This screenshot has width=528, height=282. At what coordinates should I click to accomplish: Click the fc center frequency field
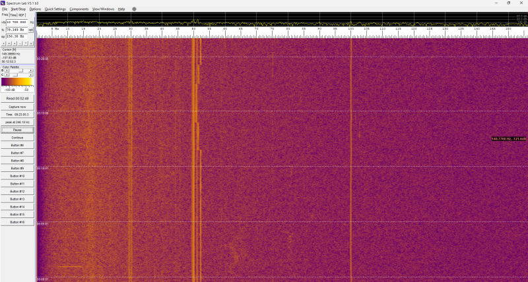click(x=17, y=30)
